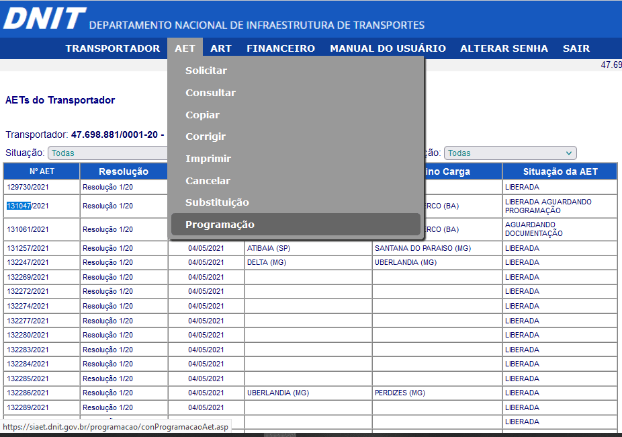Open MANUAL DO USUÁRIO
The width and height of the screenshot is (622, 437).
coord(388,48)
